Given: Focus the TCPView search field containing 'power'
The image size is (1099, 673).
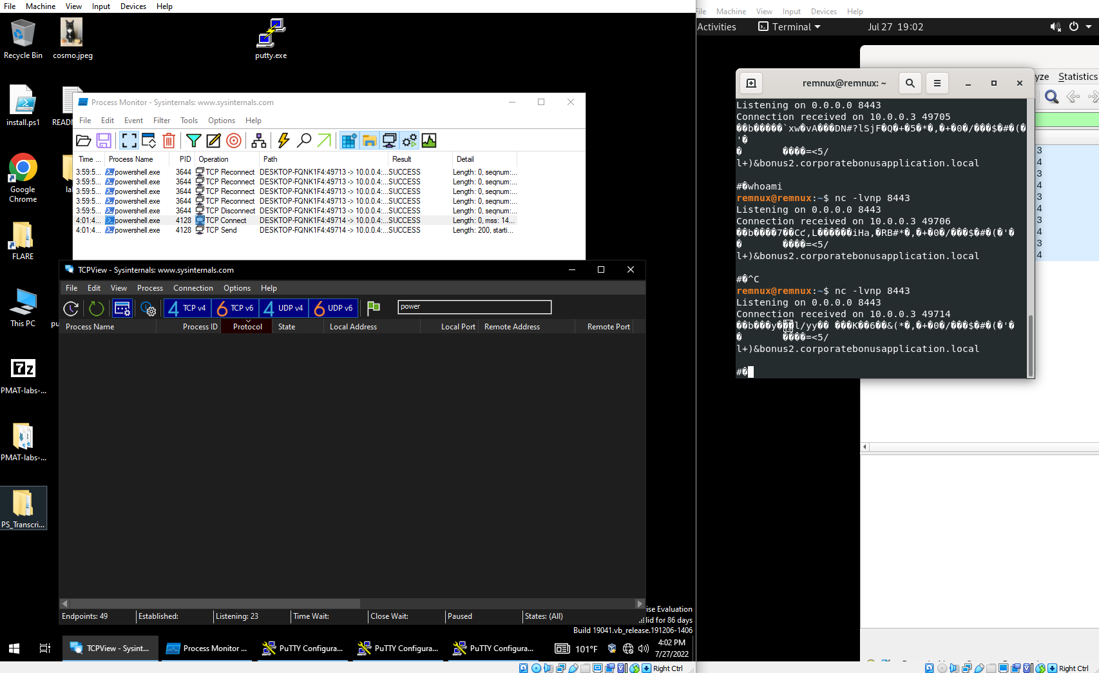Looking at the screenshot, I should [x=474, y=306].
